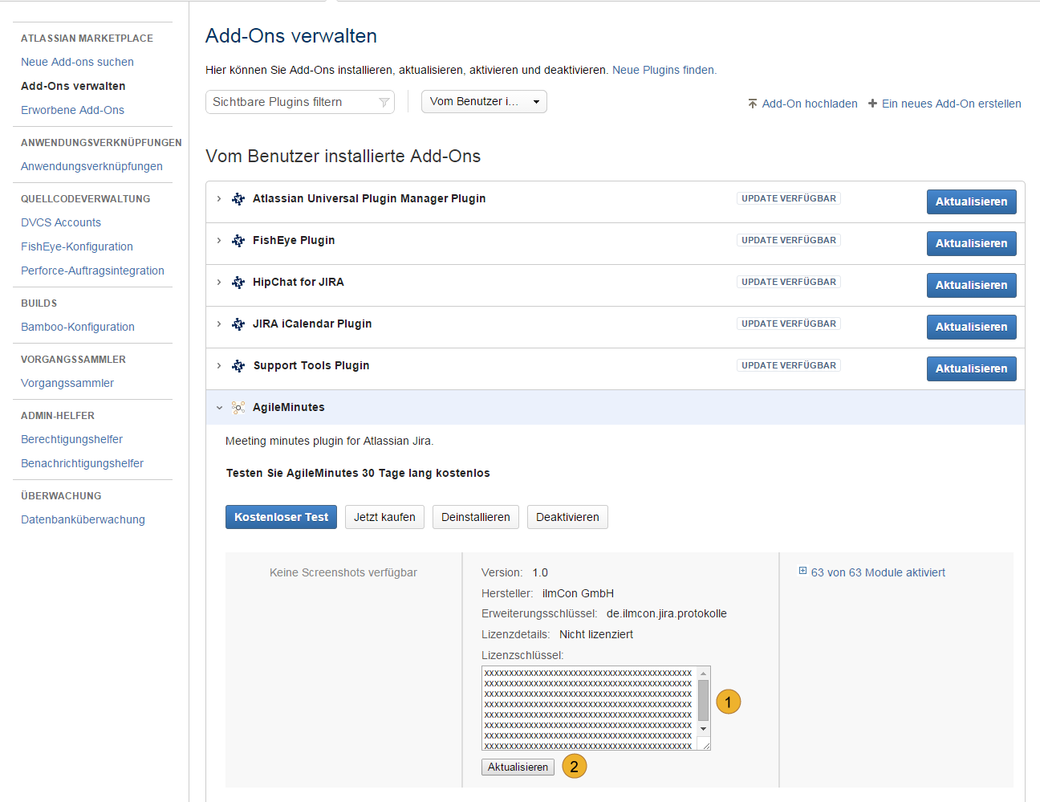The image size is (1040, 802).
Task: Click Aktualisieren for Atlassian Universal Plugin Manager
Action: (971, 202)
